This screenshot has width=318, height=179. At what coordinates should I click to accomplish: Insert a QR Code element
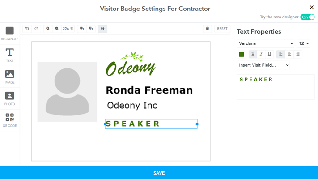9,120
